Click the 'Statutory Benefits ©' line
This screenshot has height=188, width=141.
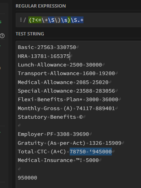coord(50,117)
